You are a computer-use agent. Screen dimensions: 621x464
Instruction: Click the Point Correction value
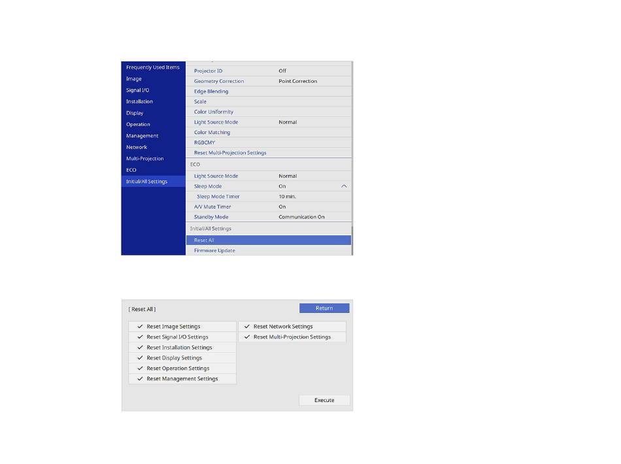point(298,81)
